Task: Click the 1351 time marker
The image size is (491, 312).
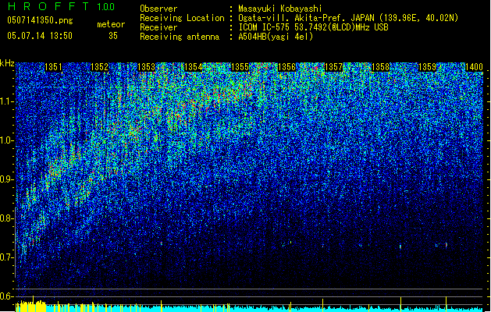Action: pos(53,67)
